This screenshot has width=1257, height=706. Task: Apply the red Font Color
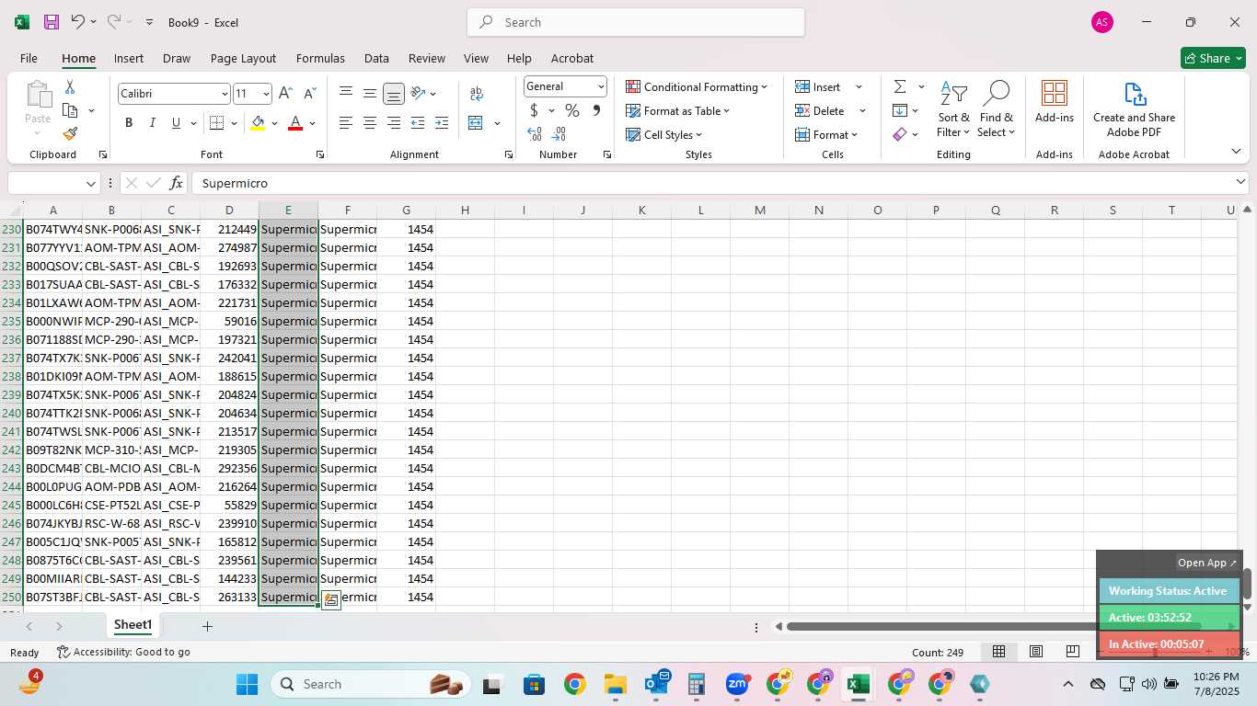tap(295, 123)
